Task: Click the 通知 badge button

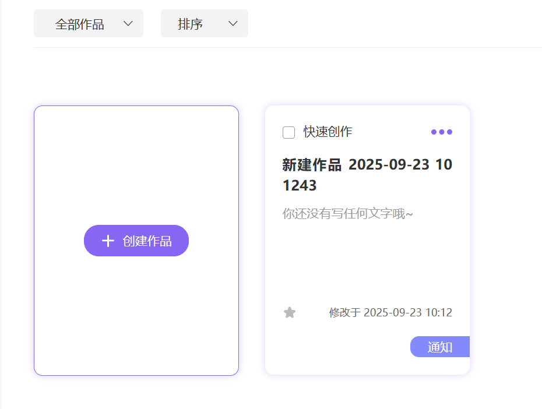Action: tap(440, 347)
